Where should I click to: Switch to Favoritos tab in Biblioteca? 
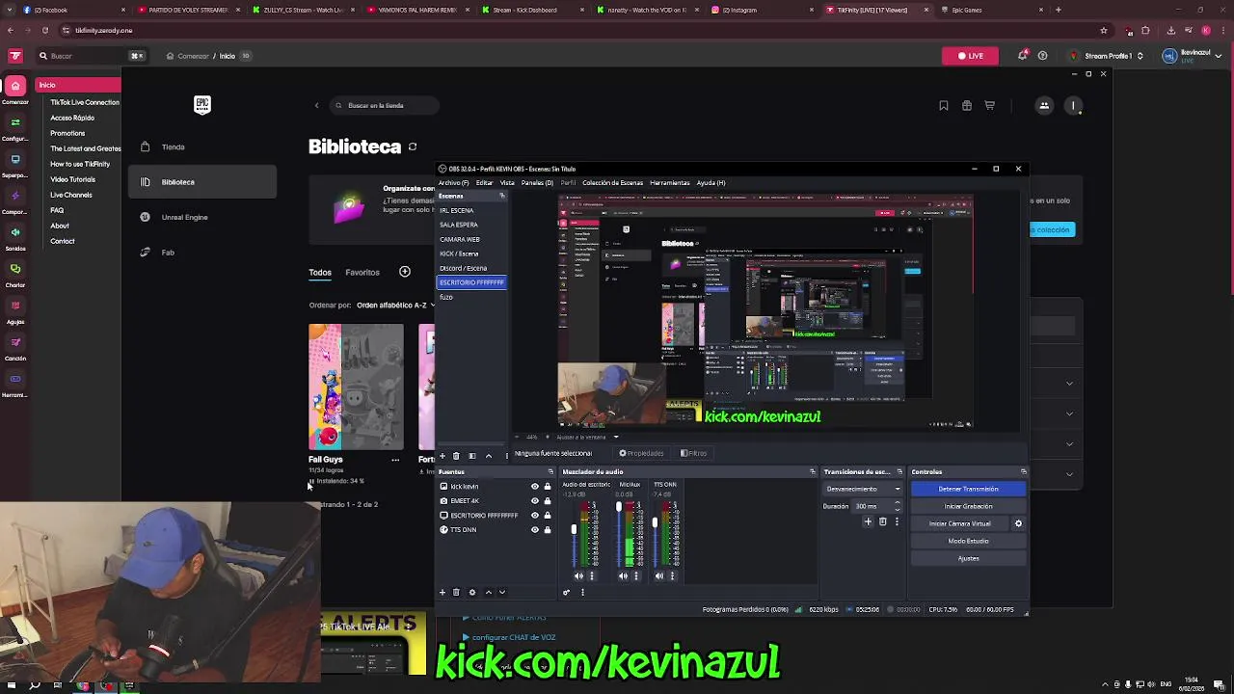(x=362, y=273)
